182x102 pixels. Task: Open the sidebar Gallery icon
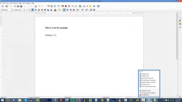tap(180, 24)
